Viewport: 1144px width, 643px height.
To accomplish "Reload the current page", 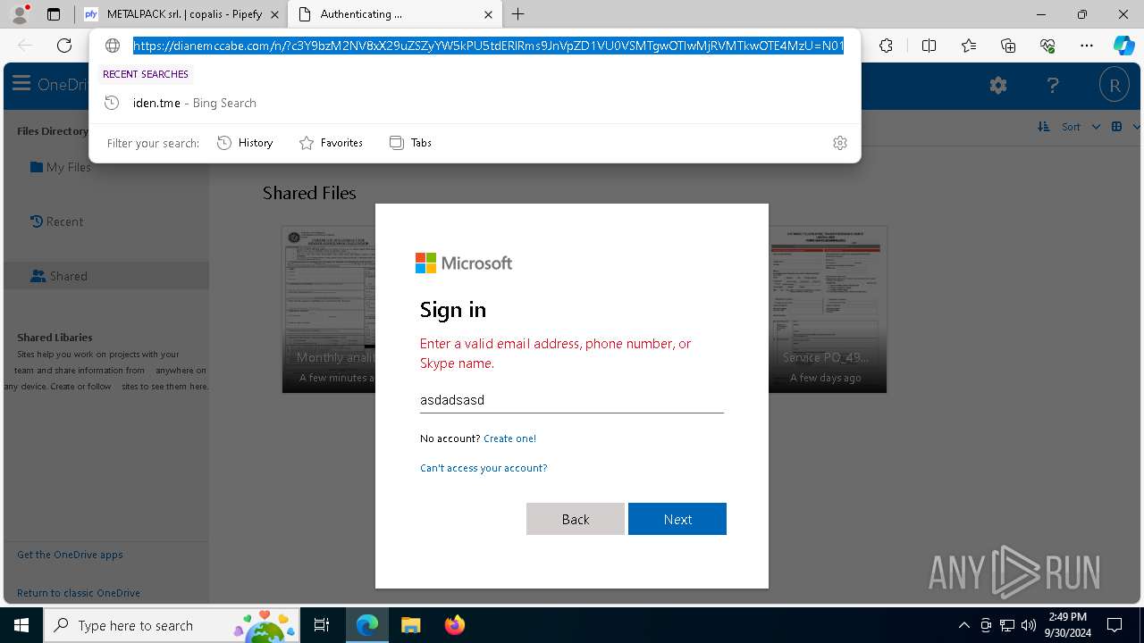I will click(64, 46).
